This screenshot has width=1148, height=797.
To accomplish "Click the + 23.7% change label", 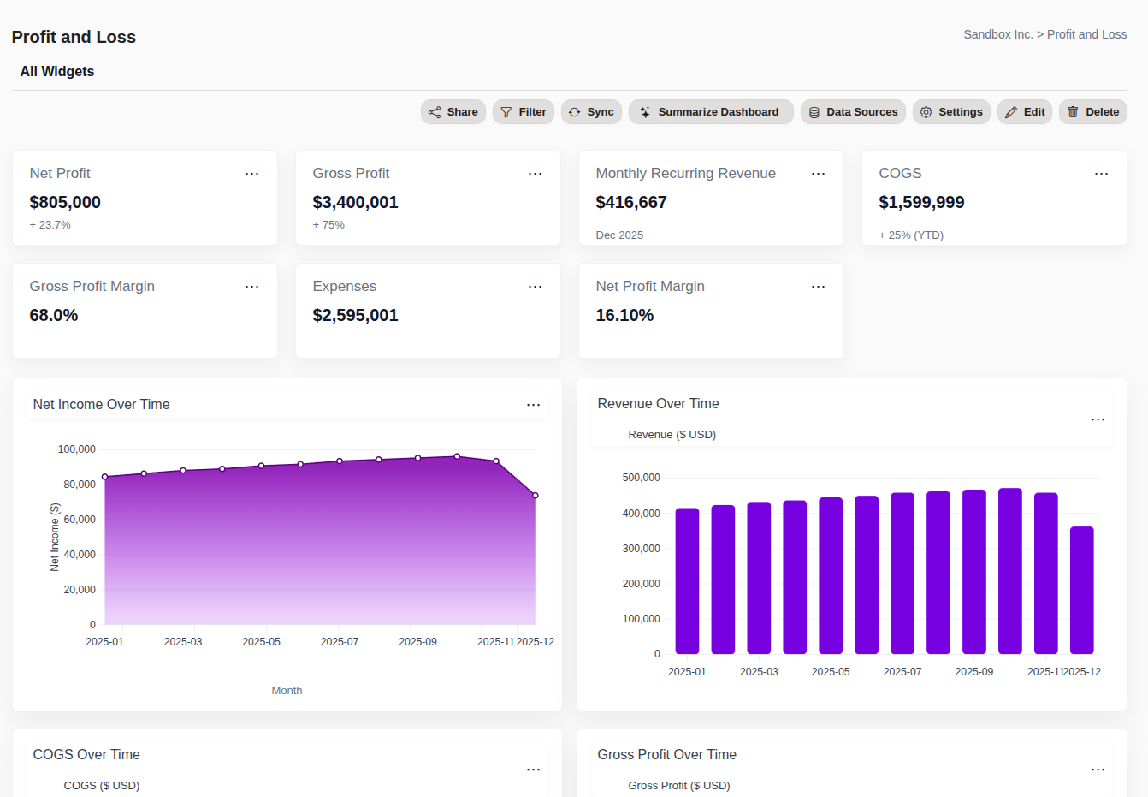I will pos(50,225).
